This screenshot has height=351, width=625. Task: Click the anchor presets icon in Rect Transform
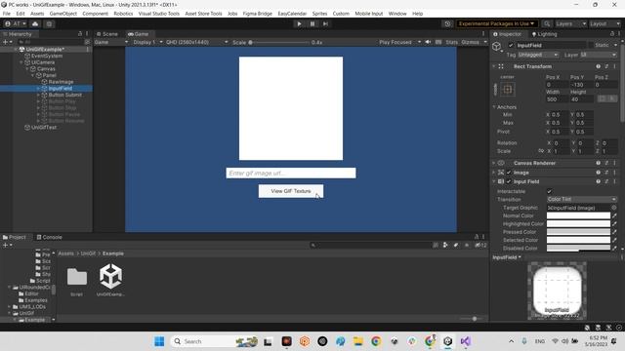(x=508, y=89)
